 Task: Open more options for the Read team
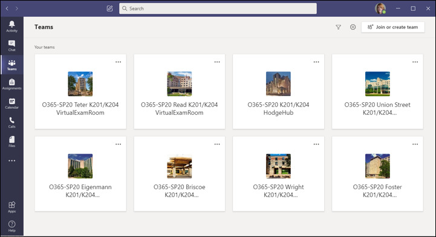coord(217,62)
